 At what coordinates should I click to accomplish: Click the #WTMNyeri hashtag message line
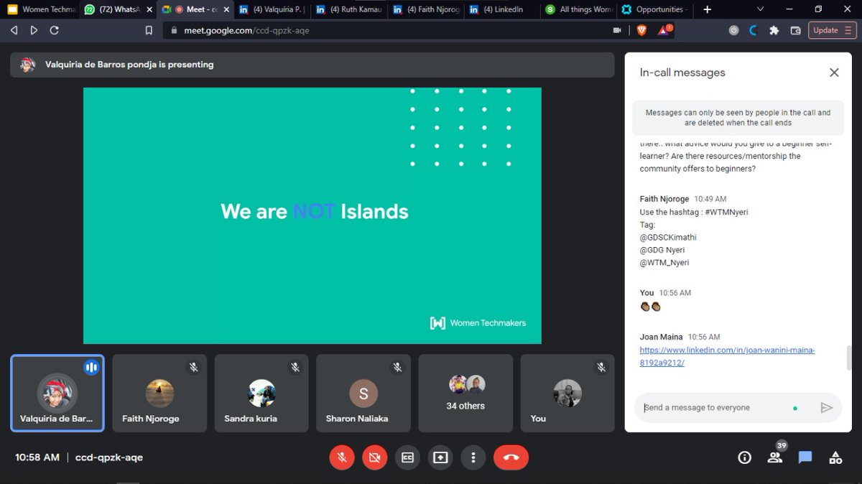694,212
